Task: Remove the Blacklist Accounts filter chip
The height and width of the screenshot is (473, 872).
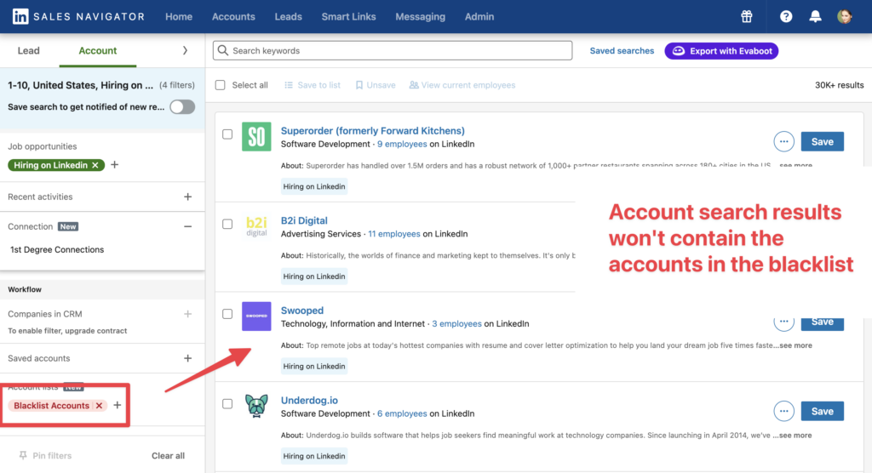Action: pyautogui.click(x=99, y=406)
